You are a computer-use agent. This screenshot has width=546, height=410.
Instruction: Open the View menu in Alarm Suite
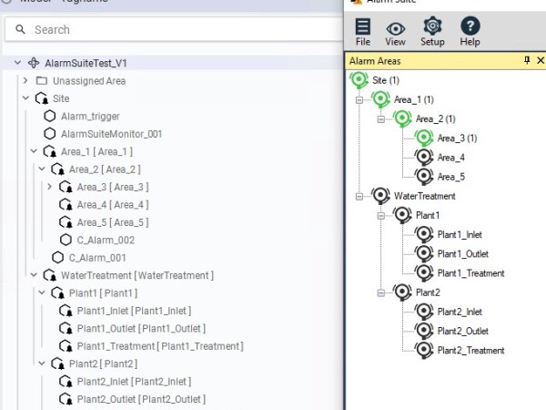pyautogui.click(x=395, y=34)
